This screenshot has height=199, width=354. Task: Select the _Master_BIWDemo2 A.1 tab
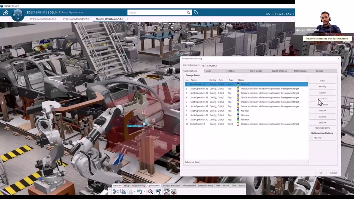click(x=109, y=19)
